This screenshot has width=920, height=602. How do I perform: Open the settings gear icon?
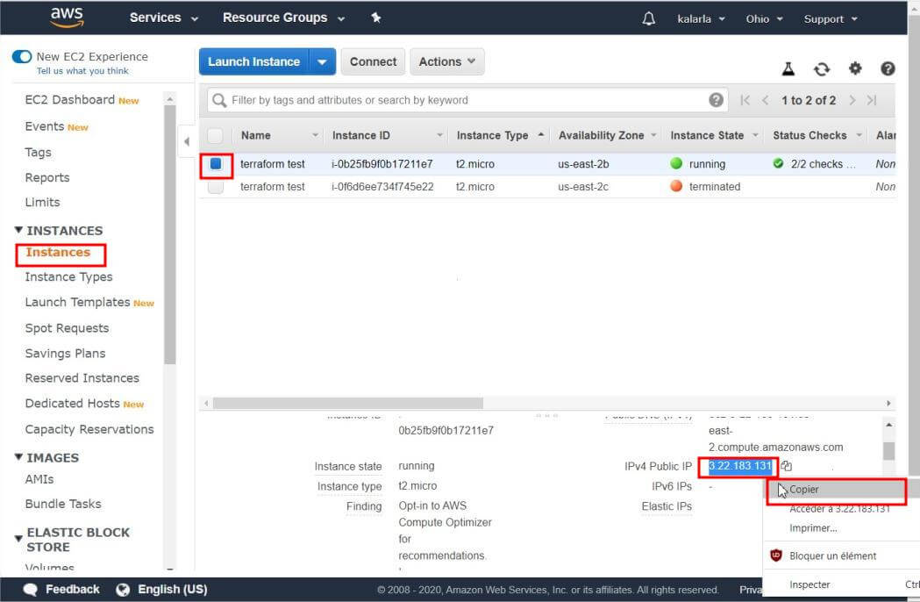pyautogui.click(x=855, y=68)
